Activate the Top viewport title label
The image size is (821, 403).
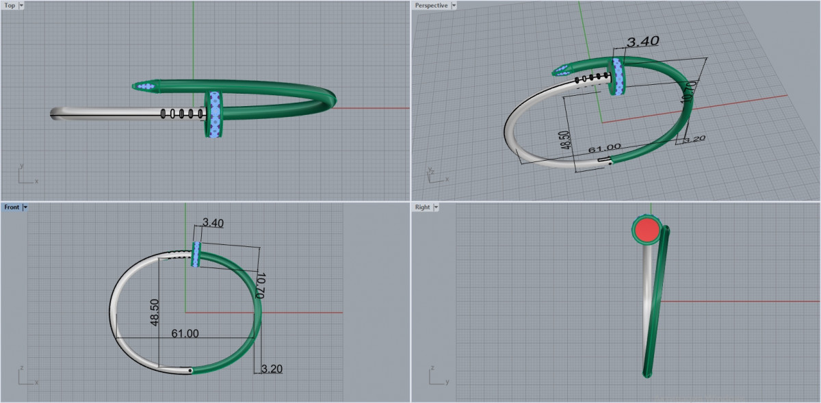10,5
